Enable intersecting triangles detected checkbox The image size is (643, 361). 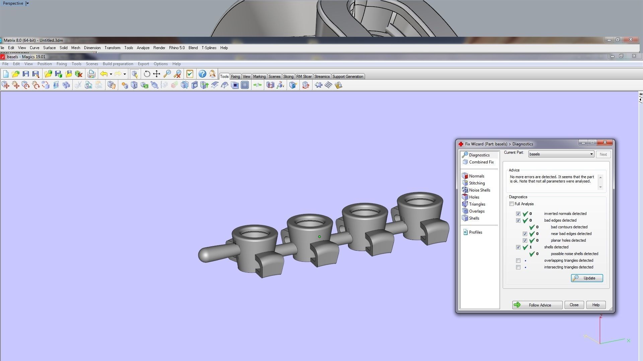518,267
